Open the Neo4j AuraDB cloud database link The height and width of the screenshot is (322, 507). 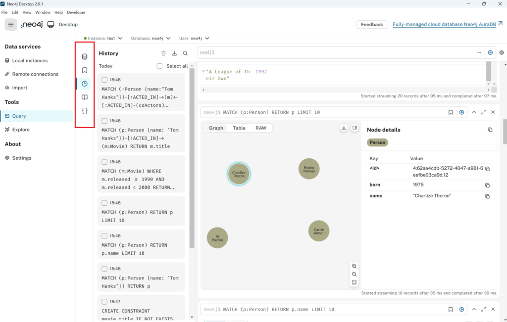[448, 24]
